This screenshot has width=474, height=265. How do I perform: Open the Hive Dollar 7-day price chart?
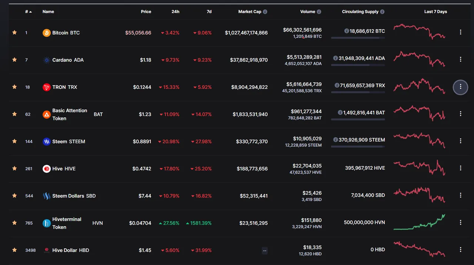pos(419,249)
